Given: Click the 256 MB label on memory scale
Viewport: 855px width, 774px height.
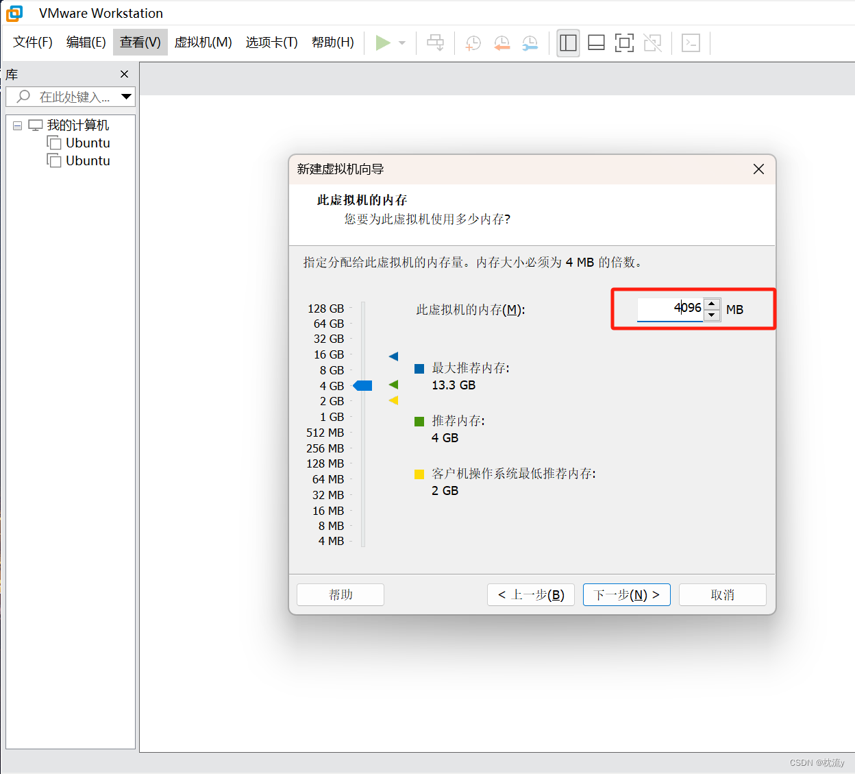Looking at the screenshot, I should click(x=325, y=448).
